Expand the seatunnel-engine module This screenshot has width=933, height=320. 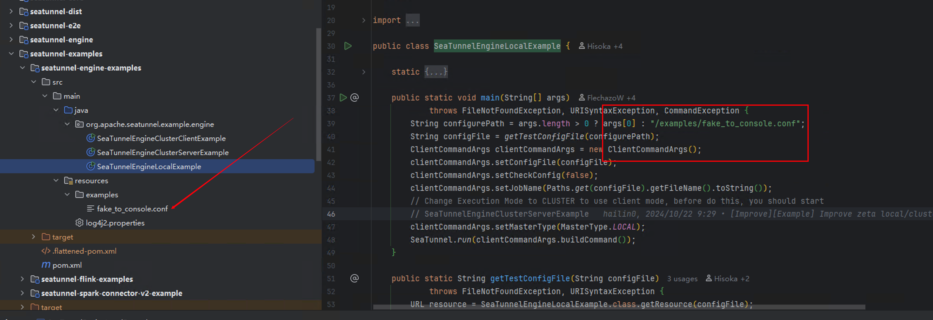tap(11, 40)
